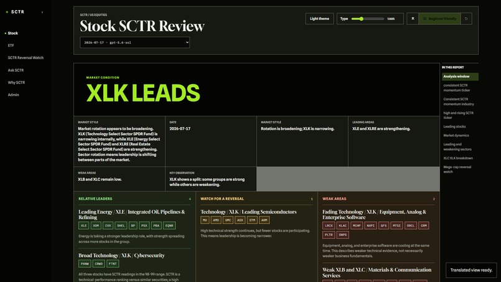Switch to Light theme
The height and width of the screenshot is (282, 501).
pos(319,19)
